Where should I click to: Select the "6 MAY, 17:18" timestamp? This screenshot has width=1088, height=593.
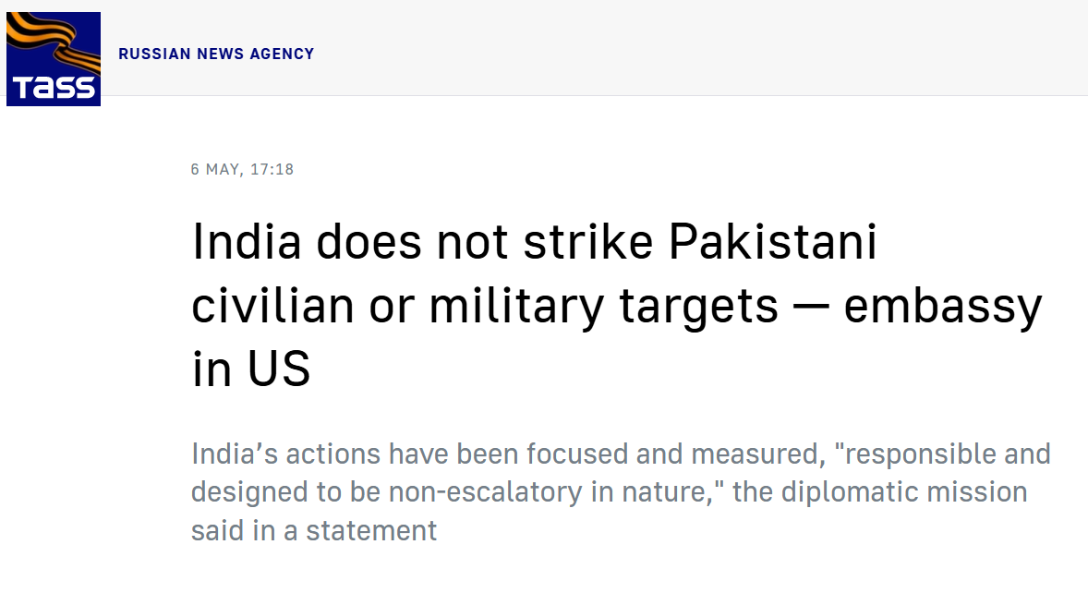pyautogui.click(x=242, y=169)
